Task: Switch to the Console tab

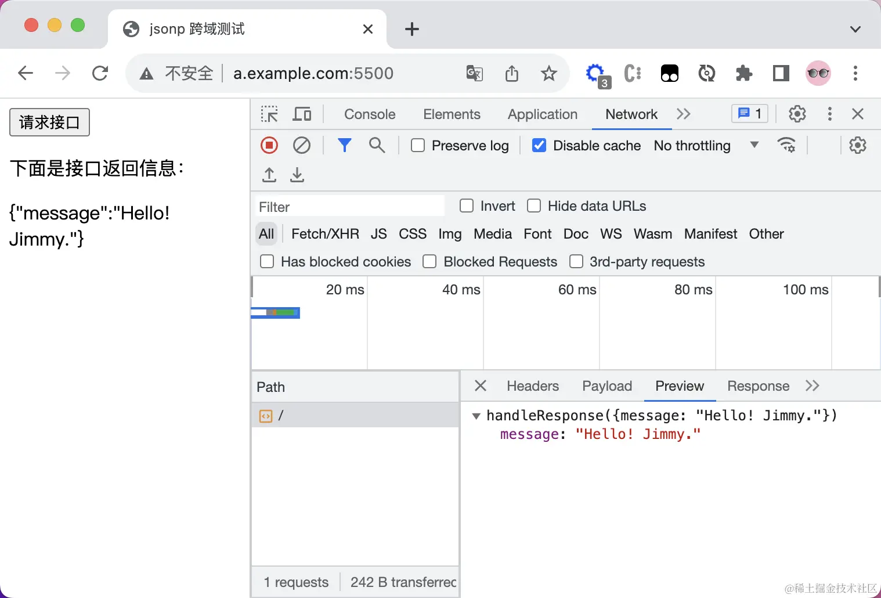Action: 370,114
